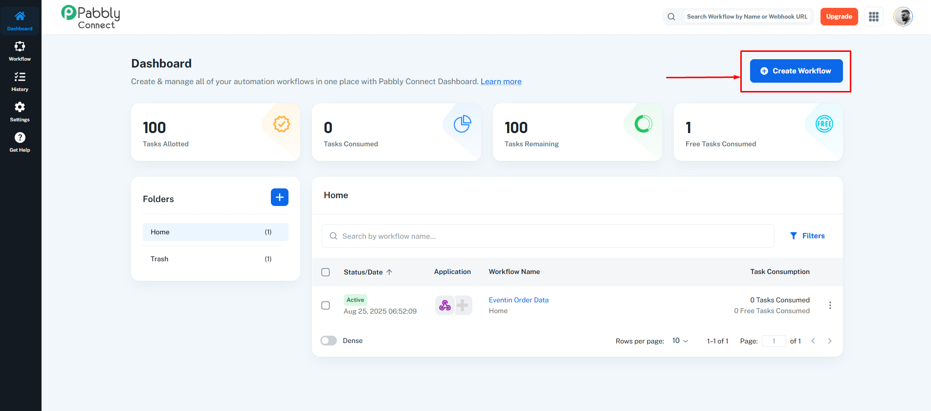Open the apps grid icon
The width and height of the screenshot is (931, 411).
point(874,17)
